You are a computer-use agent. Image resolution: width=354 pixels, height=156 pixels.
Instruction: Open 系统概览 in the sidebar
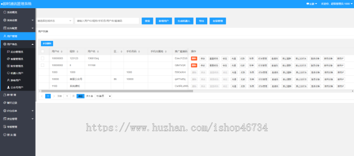(18, 12)
